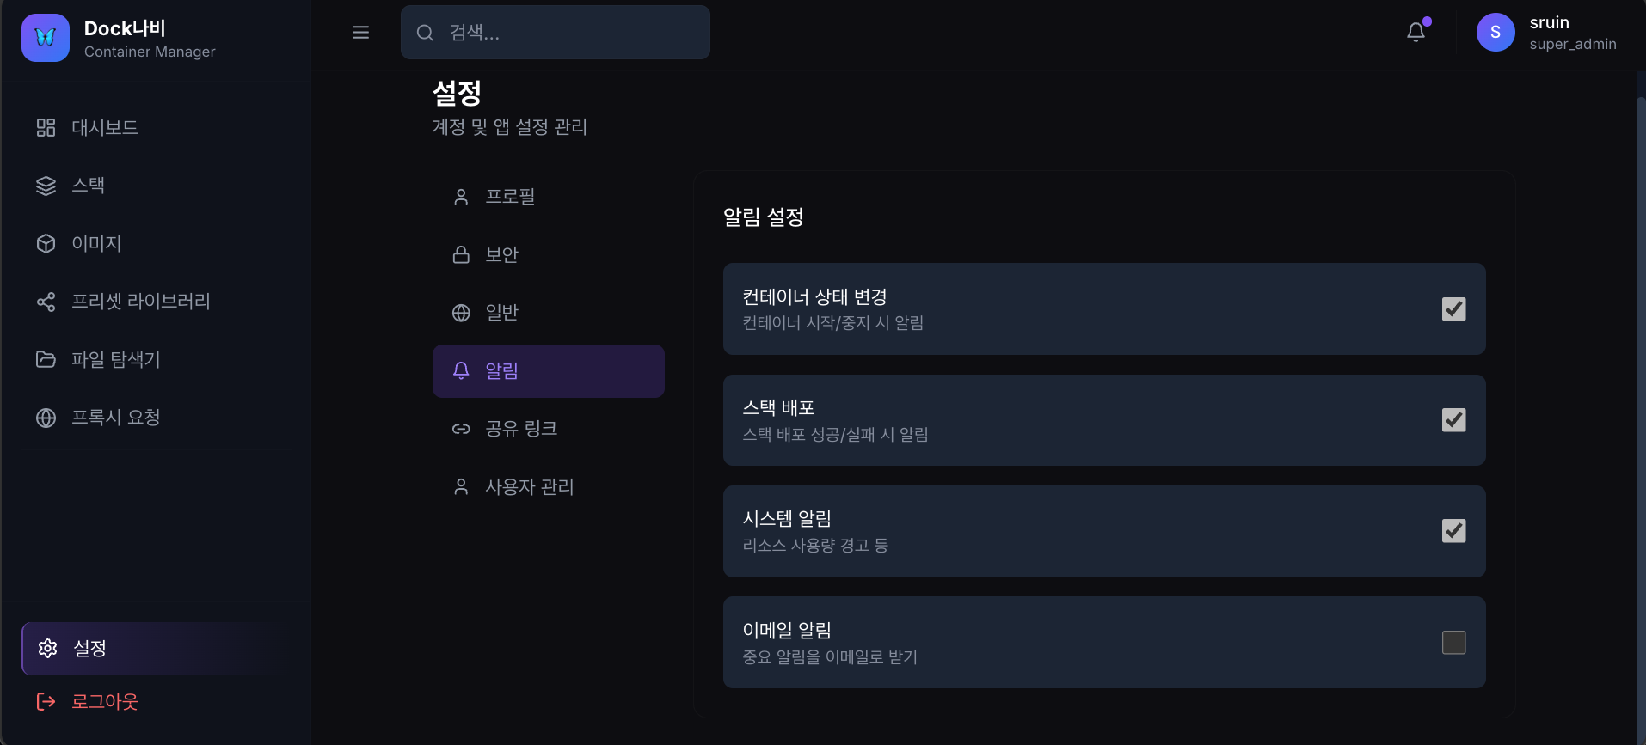Disable the 스택 배포 notification checkbox
The height and width of the screenshot is (745, 1646).
(x=1453, y=419)
